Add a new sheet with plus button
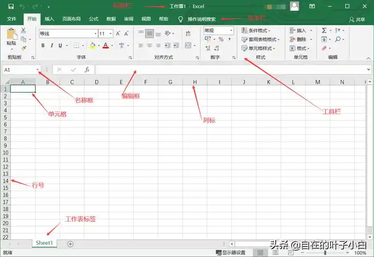374x257 pixels. tap(70, 244)
